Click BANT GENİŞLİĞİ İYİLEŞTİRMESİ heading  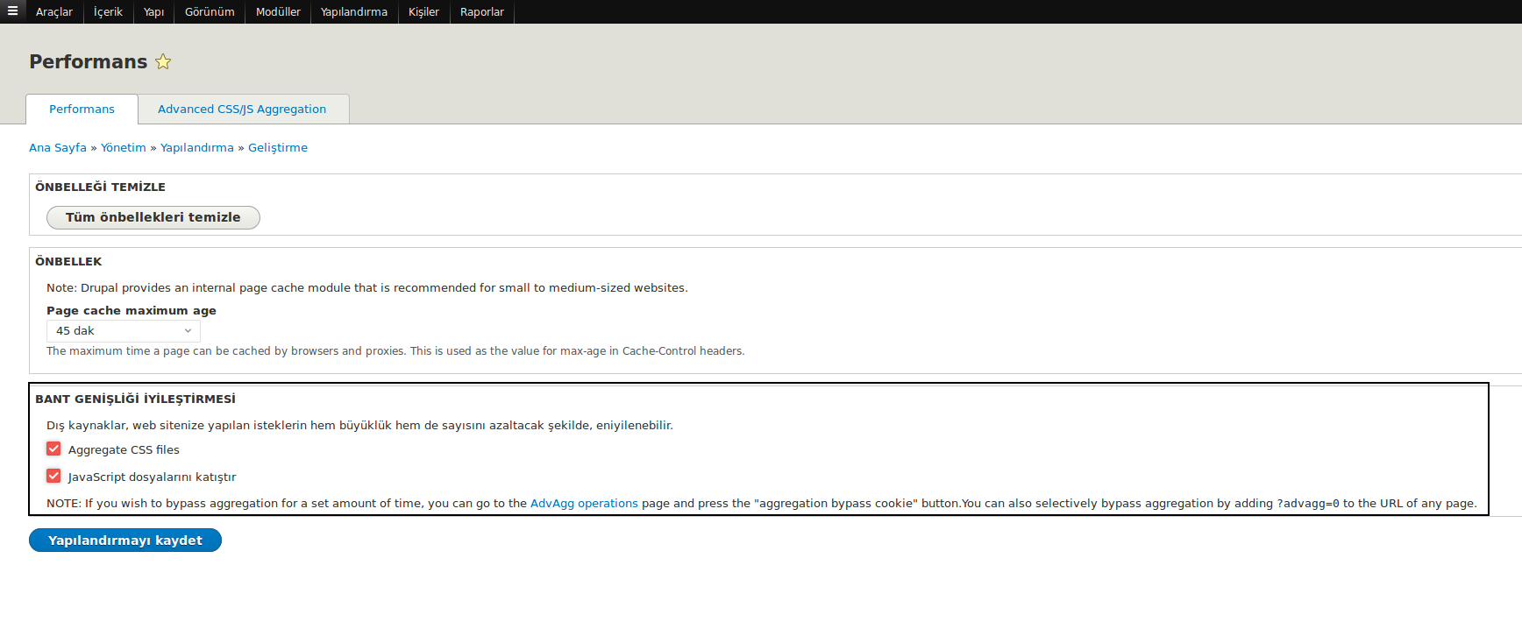pos(135,399)
